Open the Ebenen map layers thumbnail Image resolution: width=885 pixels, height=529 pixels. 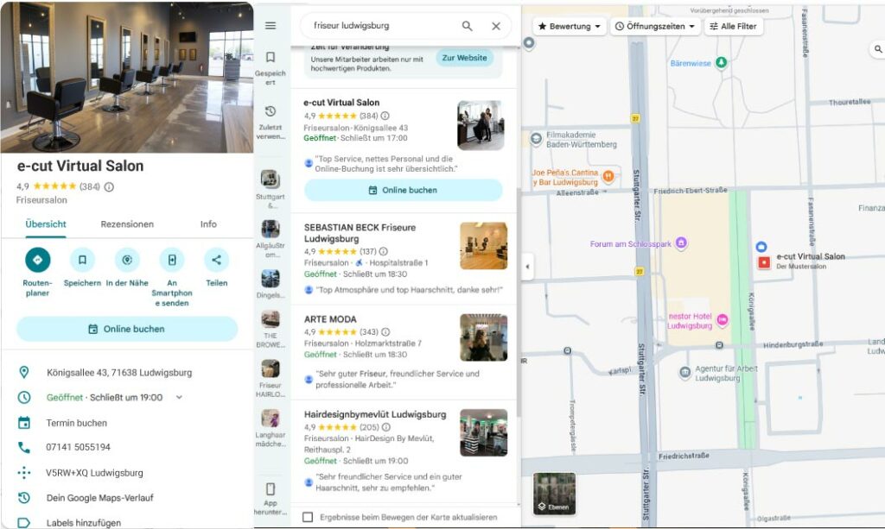coord(554,494)
